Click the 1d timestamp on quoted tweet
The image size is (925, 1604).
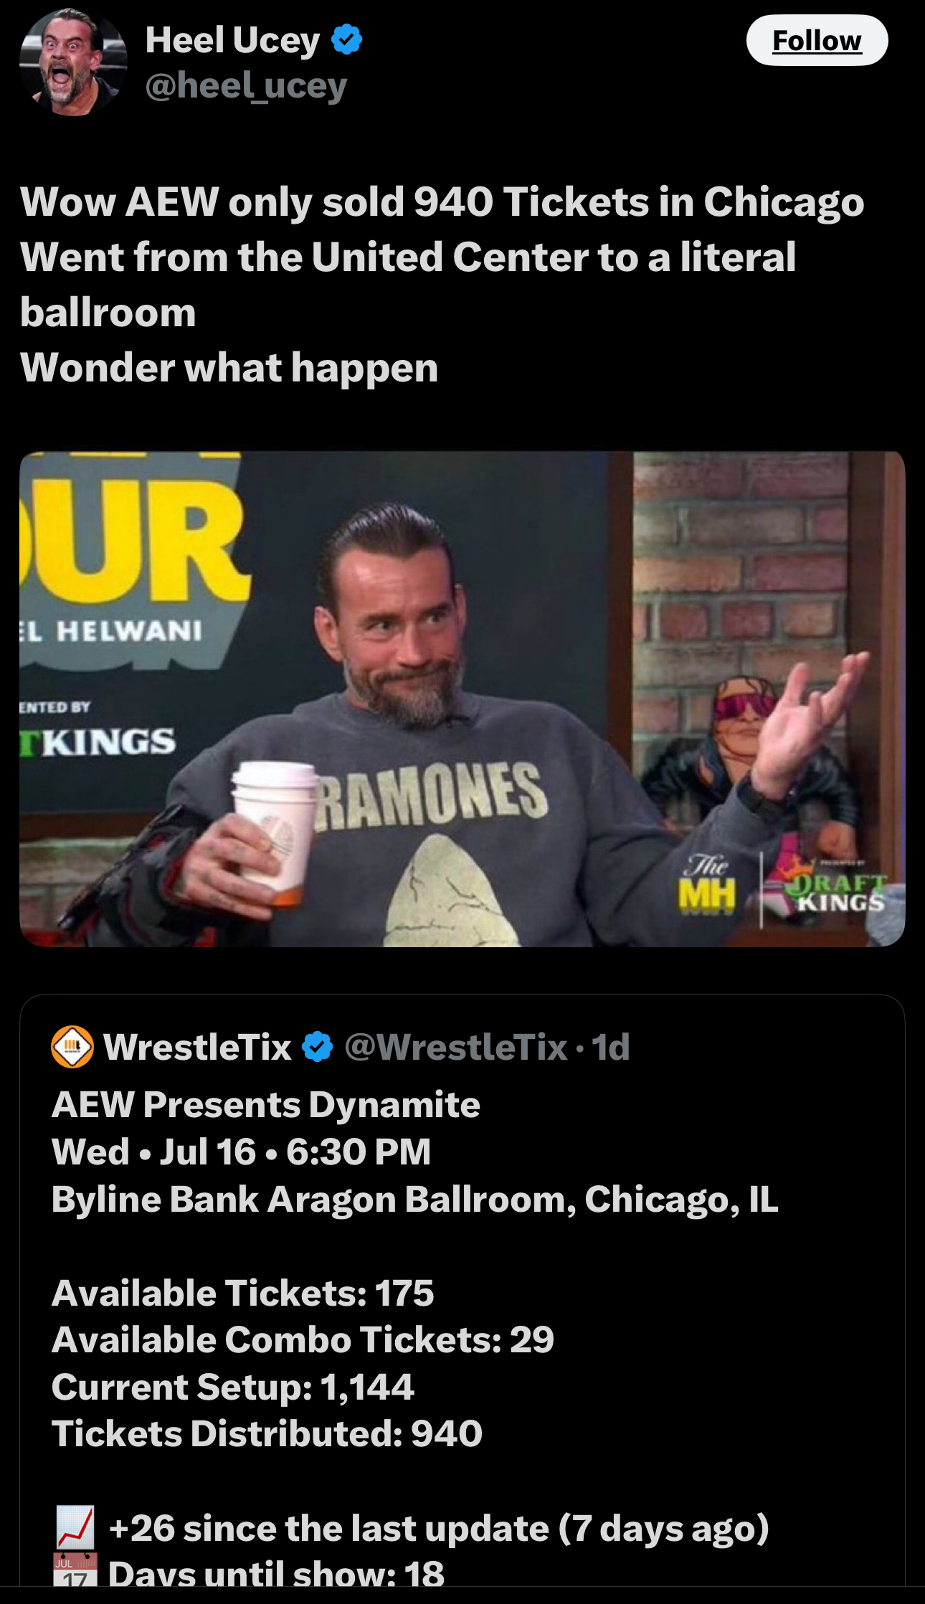point(611,1047)
